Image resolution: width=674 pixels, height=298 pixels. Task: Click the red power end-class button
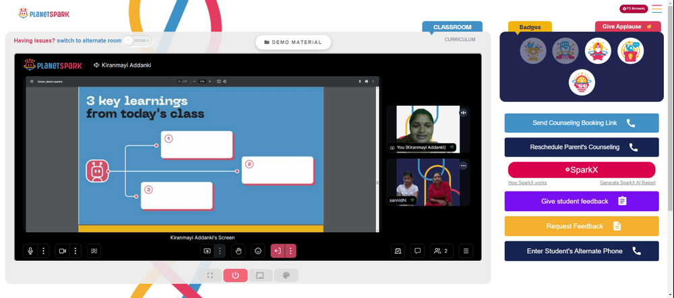[x=235, y=276]
